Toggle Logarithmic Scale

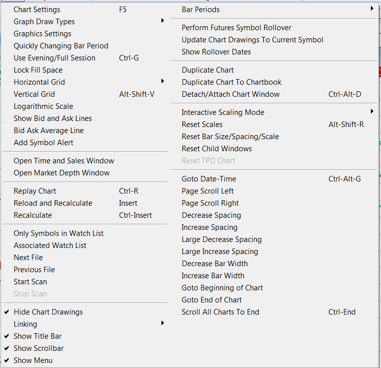85,106
